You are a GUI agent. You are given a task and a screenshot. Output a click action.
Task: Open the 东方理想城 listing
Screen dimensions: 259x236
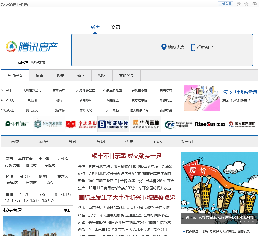tap(139, 100)
